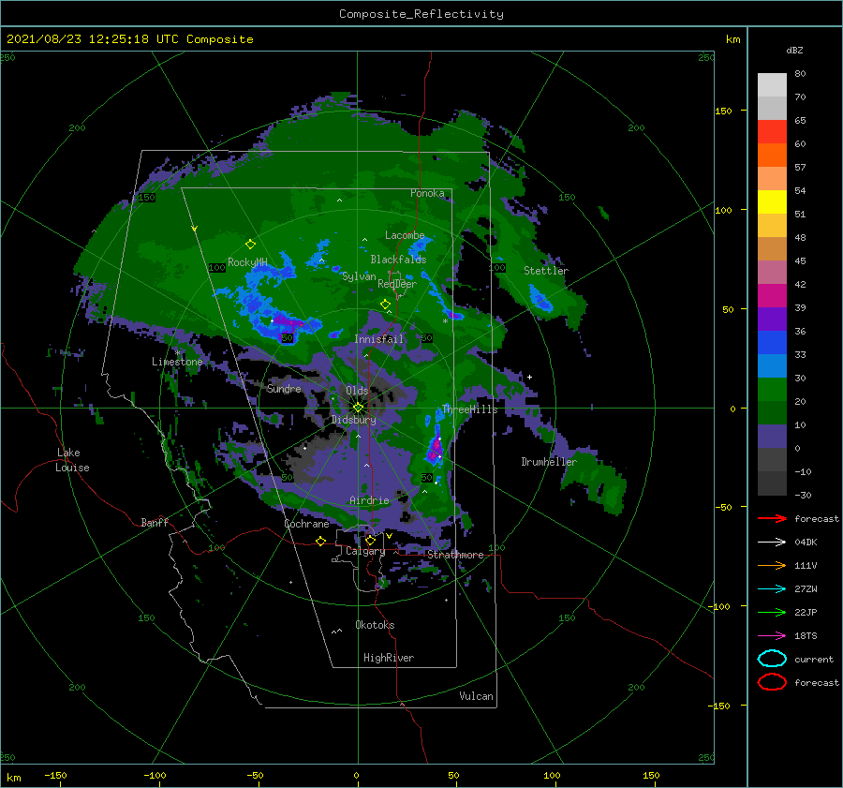The width and height of the screenshot is (843, 788).
Task: Click the Stettler city label
Action: pyautogui.click(x=546, y=271)
